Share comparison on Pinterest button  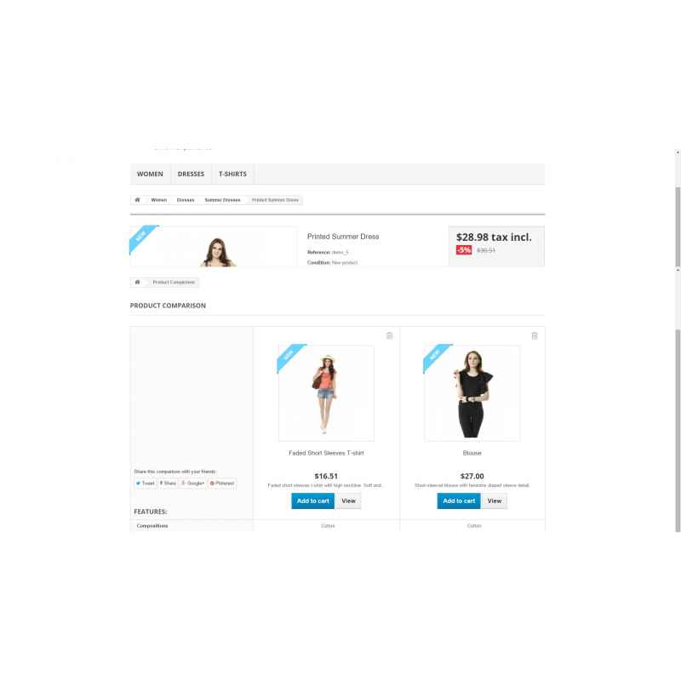click(222, 483)
